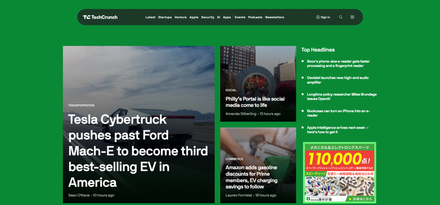The image size is (440, 205).
Task: Open author Lauren Forristal's page
Action: click(239, 195)
